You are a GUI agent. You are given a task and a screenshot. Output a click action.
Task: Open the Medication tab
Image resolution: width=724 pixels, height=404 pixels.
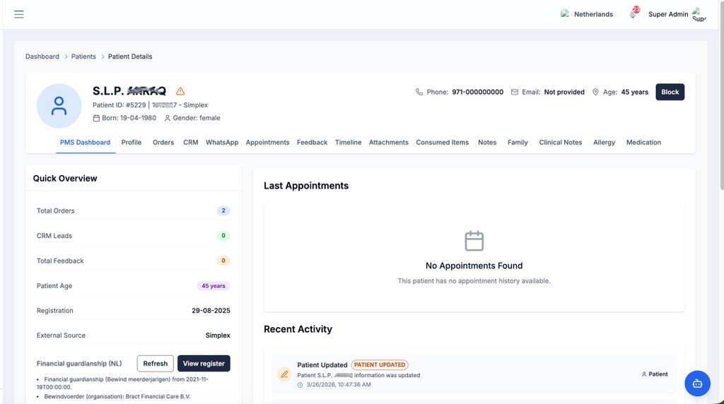[x=643, y=142]
